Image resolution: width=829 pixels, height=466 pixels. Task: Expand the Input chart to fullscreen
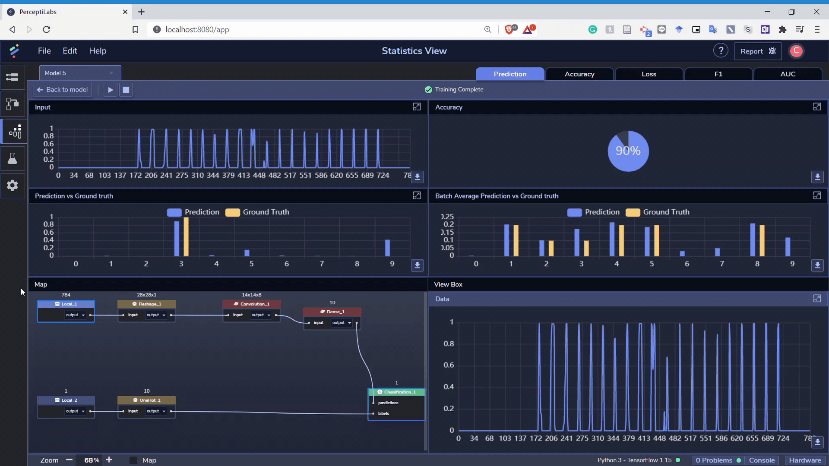417,107
